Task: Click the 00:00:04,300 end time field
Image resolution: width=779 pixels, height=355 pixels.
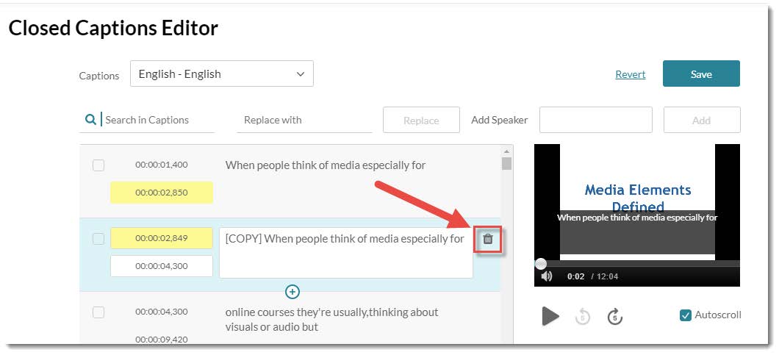Action: [162, 266]
